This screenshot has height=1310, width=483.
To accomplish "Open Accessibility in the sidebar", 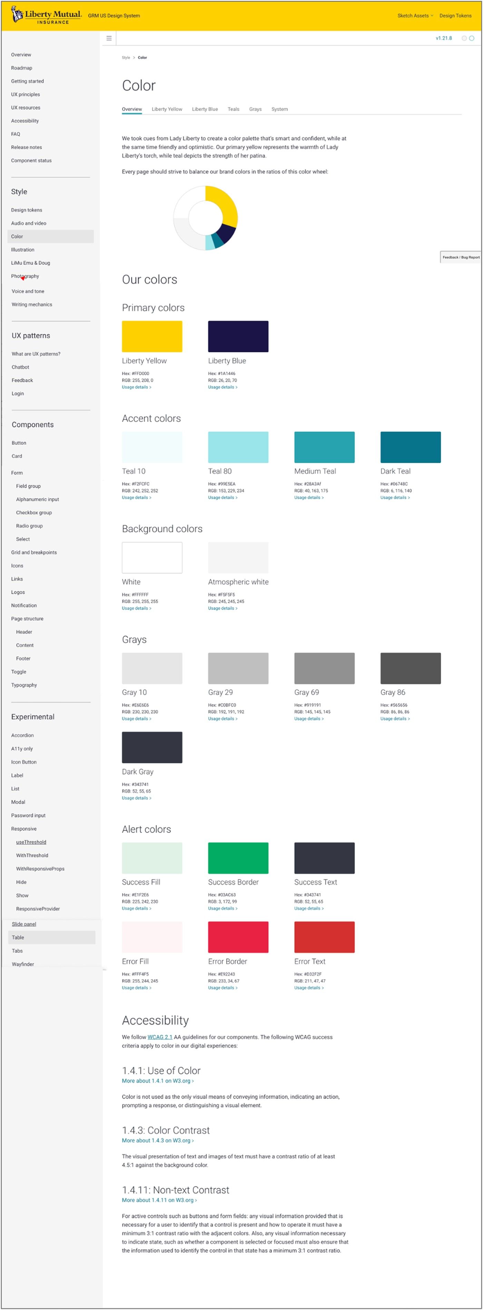I will click(x=25, y=121).
